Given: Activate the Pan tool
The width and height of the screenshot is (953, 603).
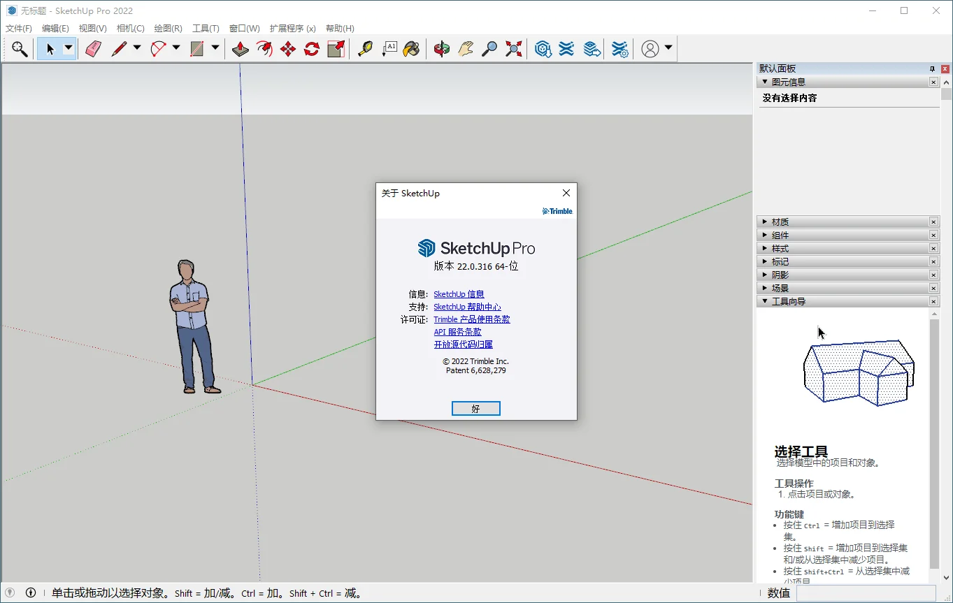Looking at the screenshot, I should coord(465,48).
